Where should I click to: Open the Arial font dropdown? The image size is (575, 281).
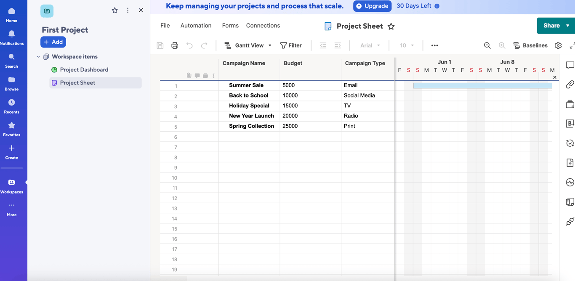click(370, 45)
